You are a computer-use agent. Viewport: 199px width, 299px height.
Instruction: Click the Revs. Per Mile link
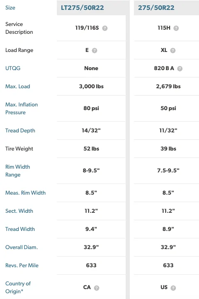(x=22, y=265)
